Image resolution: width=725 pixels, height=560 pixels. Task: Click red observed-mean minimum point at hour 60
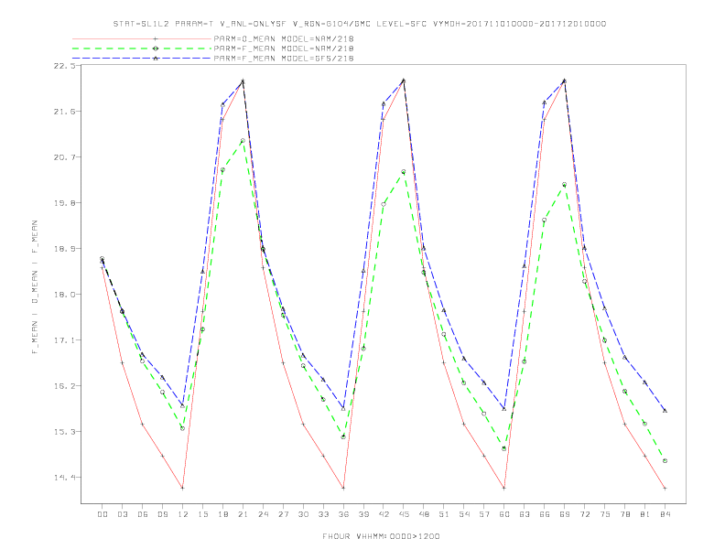[504, 488]
